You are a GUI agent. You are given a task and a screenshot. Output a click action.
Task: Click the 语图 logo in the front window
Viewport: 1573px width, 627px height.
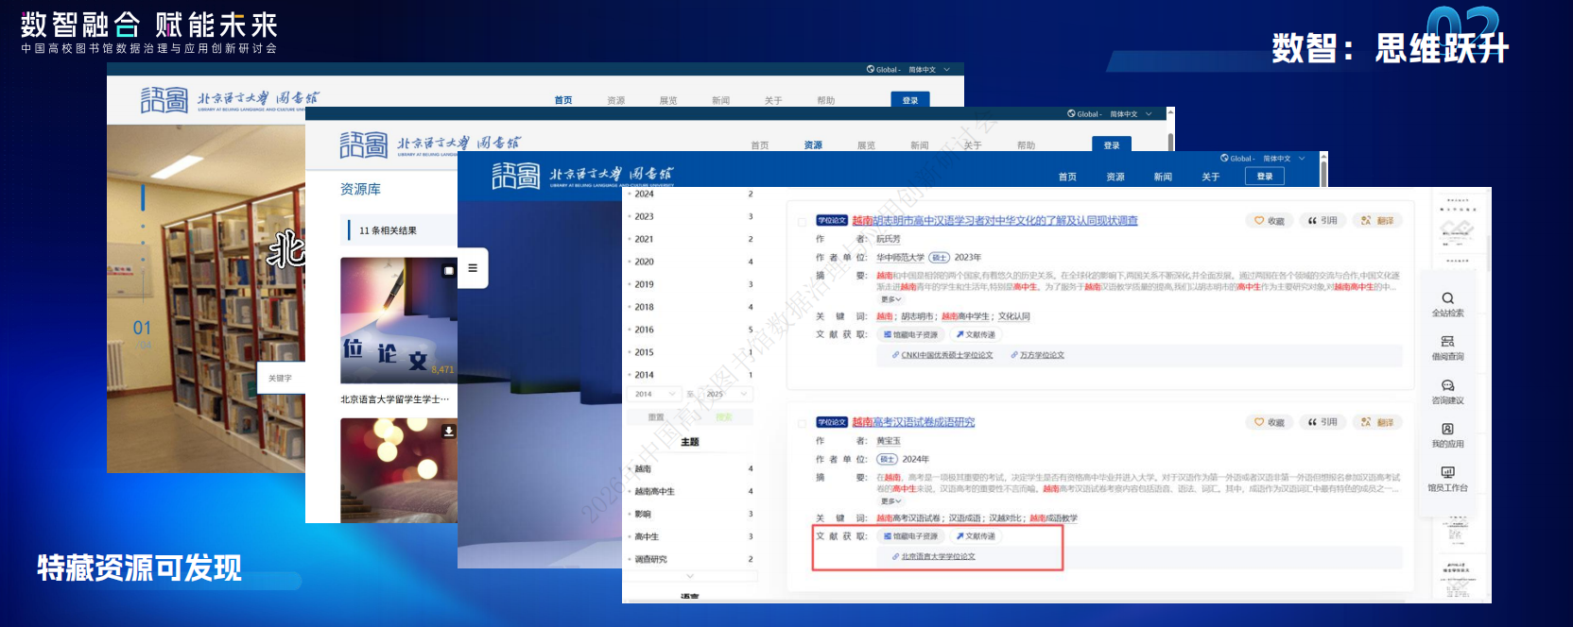(516, 176)
